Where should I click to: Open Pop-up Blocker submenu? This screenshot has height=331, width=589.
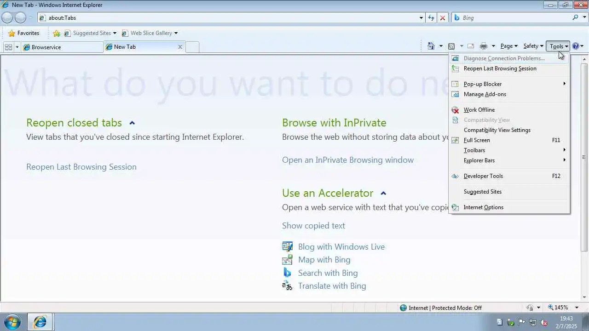509,84
